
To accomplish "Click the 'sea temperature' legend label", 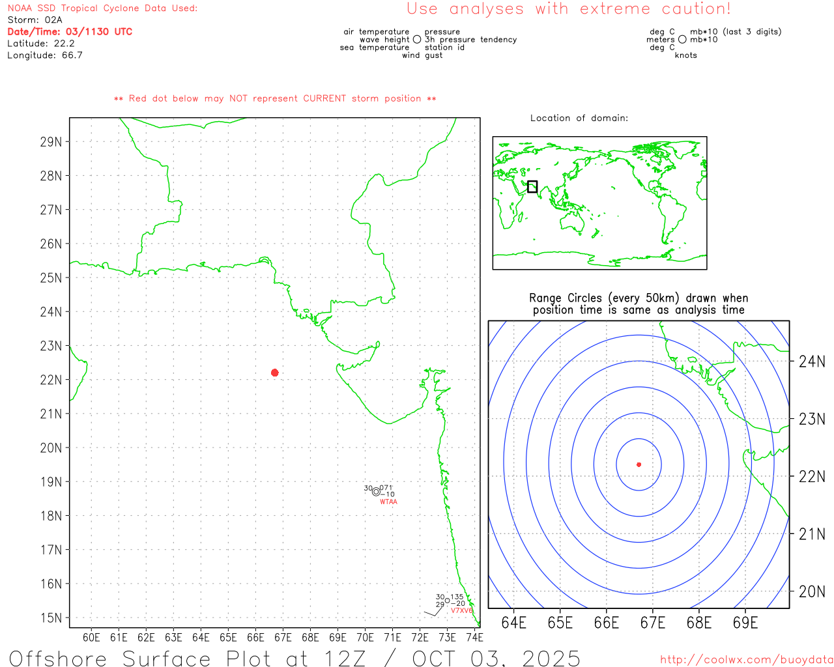I will 375,48.
